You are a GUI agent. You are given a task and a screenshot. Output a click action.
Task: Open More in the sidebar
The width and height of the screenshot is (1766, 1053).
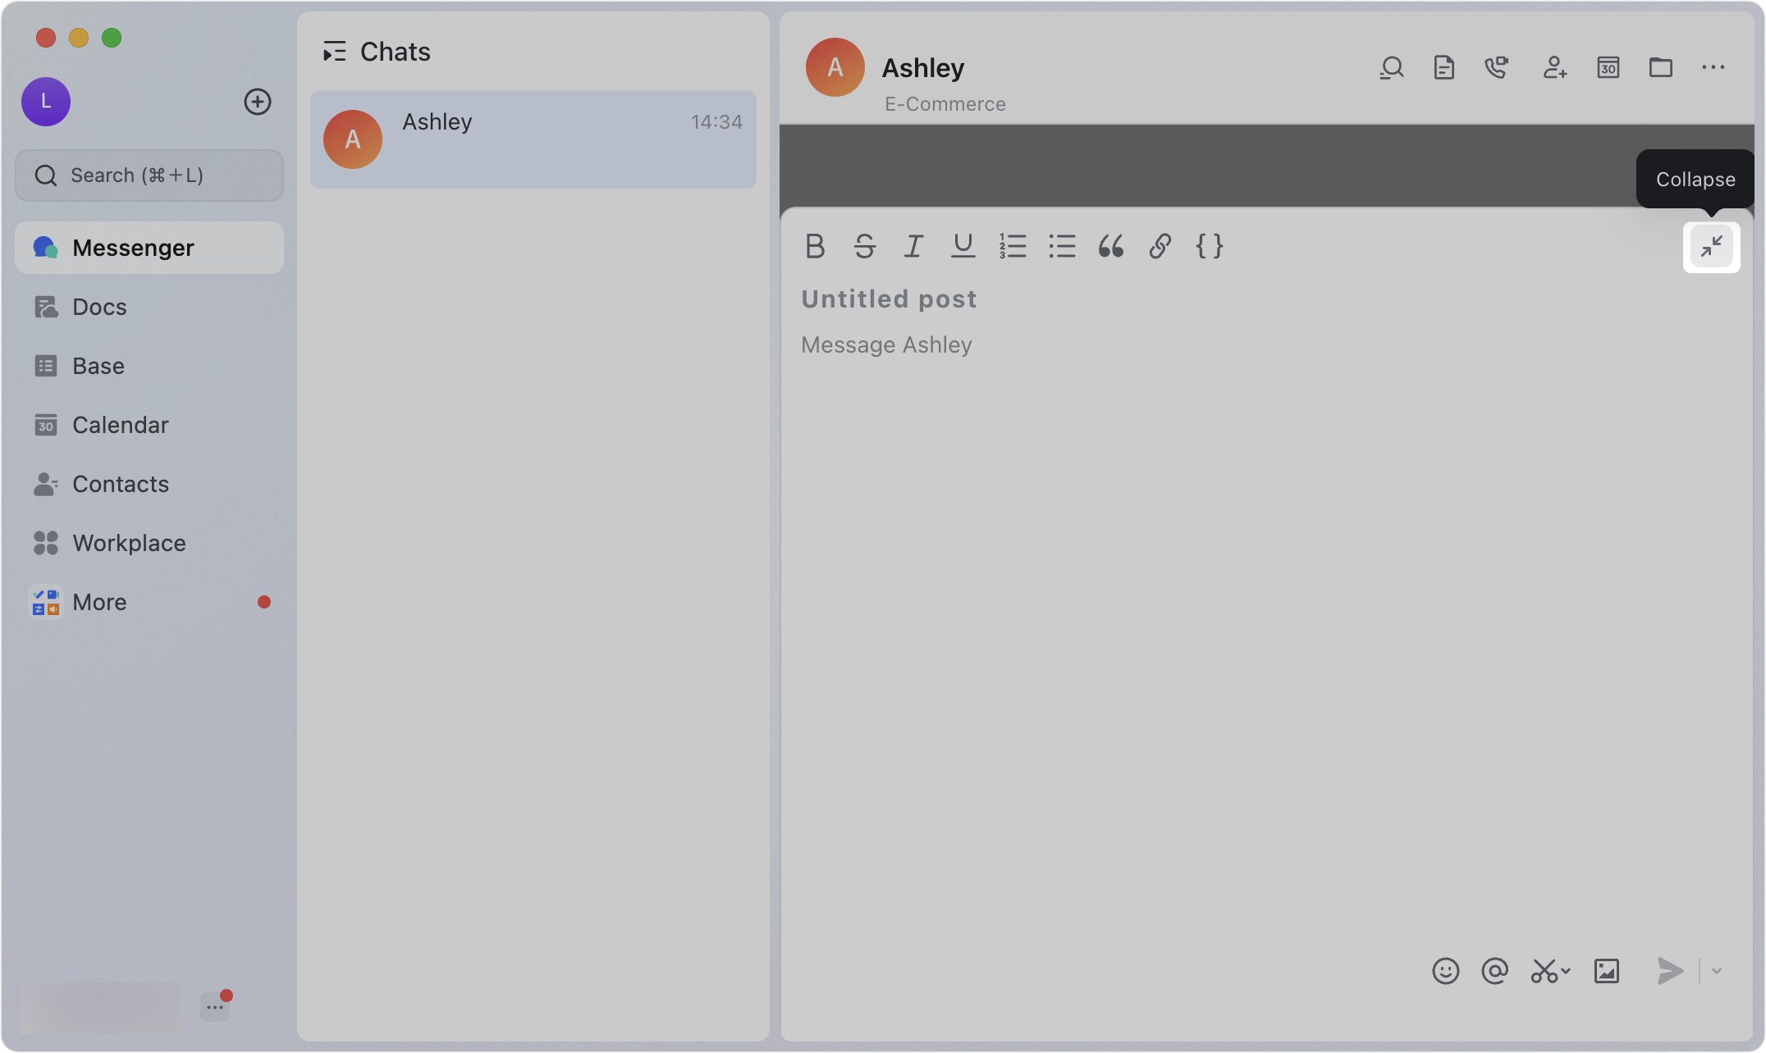tap(149, 602)
